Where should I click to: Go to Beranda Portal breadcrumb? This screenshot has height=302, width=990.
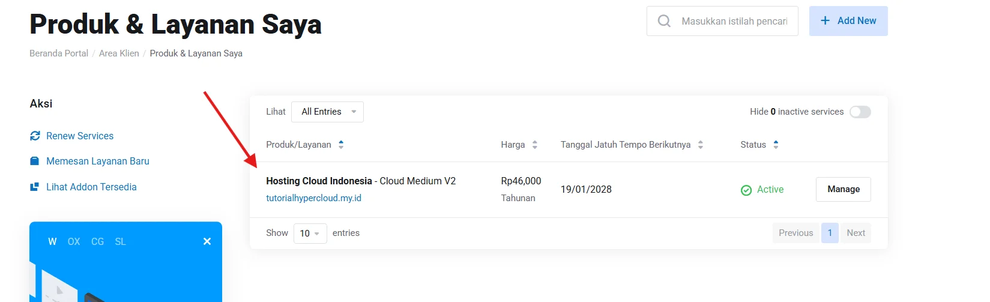pos(59,53)
